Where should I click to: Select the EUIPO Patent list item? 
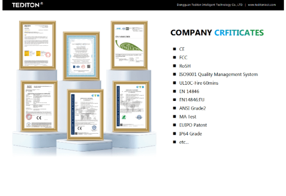click(193, 125)
